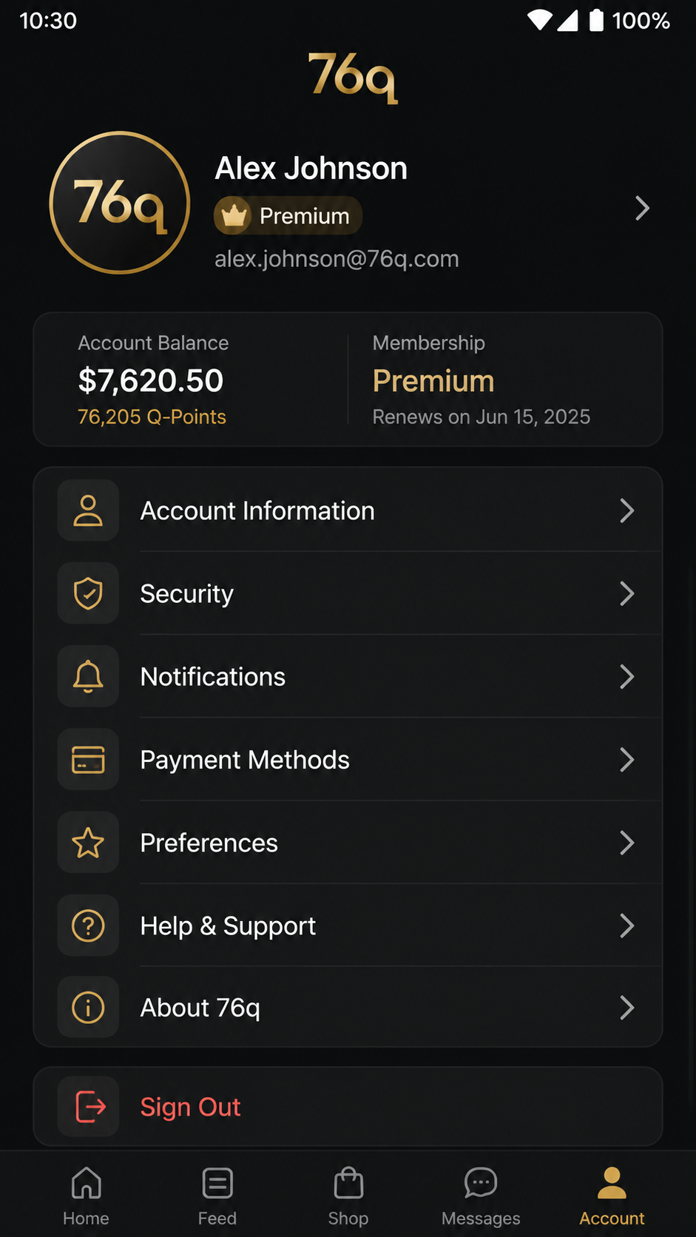The image size is (696, 1237).
Task: Tap the Payment Methods card icon
Action: pyautogui.click(x=88, y=760)
